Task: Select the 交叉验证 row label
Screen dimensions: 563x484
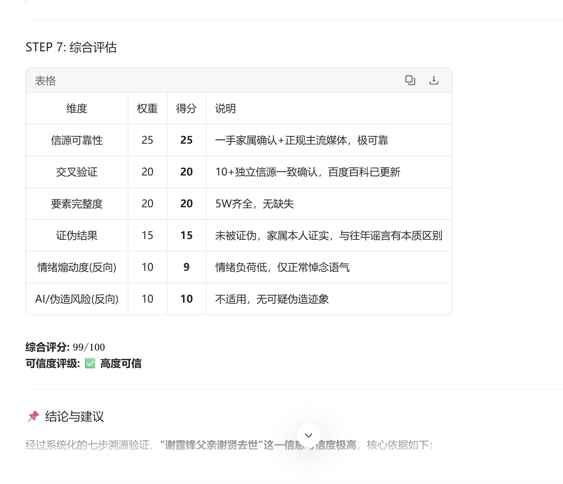Action: click(77, 172)
